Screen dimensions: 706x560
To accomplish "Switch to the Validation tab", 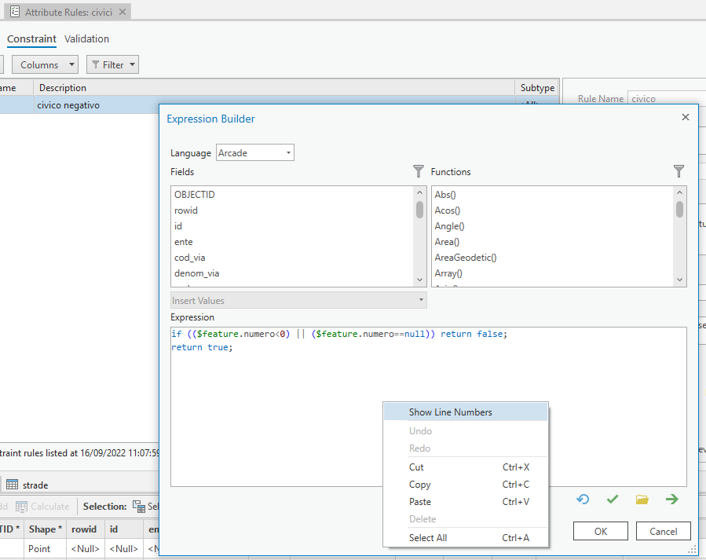I will [x=86, y=38].
